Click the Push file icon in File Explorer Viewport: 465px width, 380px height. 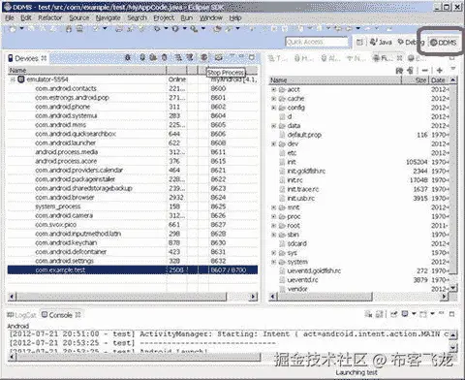[x=410, y=70]
